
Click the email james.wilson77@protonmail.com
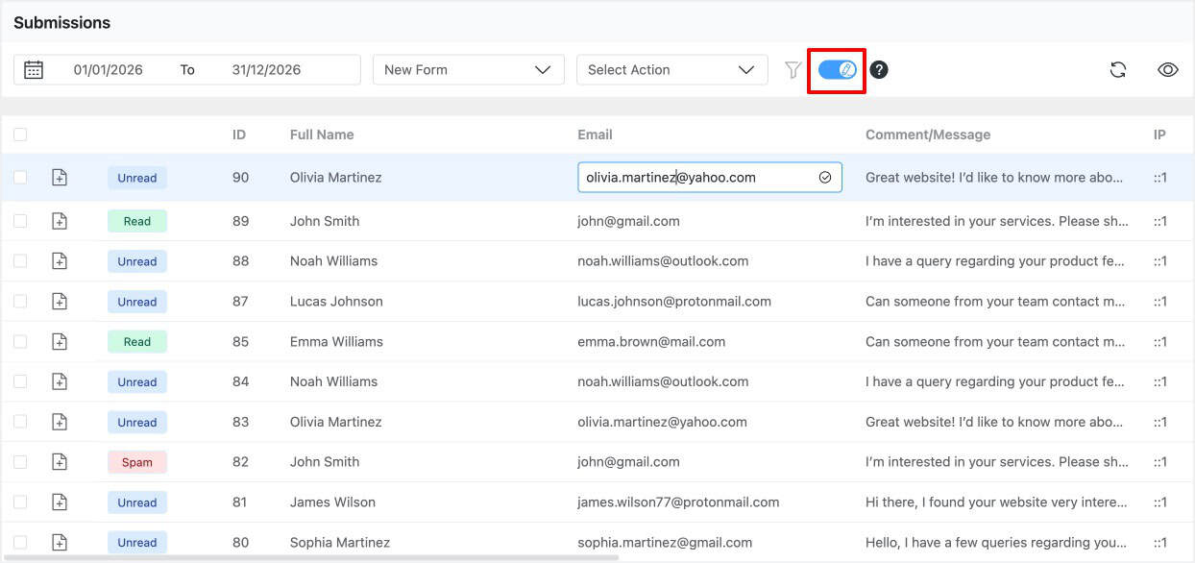click(678, 502)
